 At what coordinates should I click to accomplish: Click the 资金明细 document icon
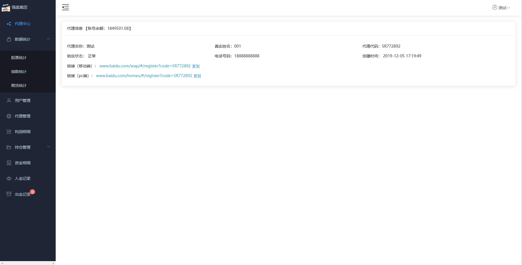coord(9,163)
